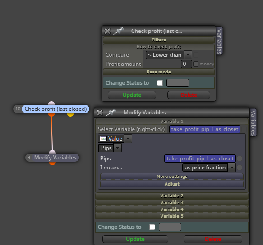The height and width of the screenshot is (245, 263).
Task: Toggle Change Status checkbox in Check profit panel
Action: pos(160,83)
